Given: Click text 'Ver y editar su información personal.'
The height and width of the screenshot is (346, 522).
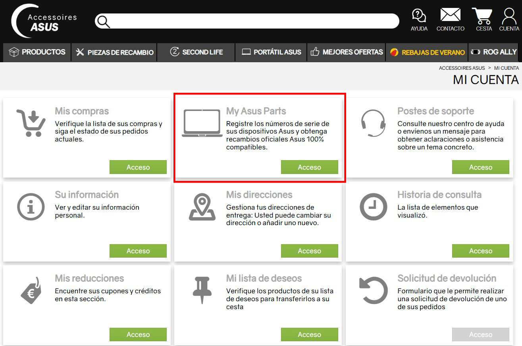Looking at the screenshot, I should pyautogui.click(x=97, y=211).
